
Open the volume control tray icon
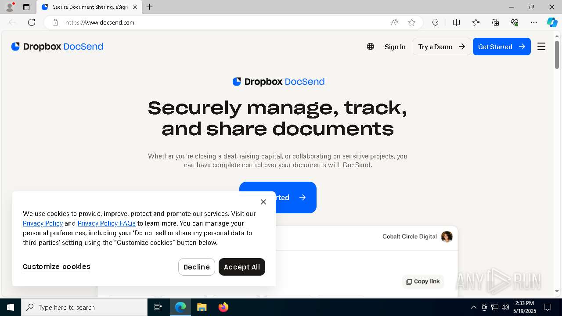click(x=505, y=307)
